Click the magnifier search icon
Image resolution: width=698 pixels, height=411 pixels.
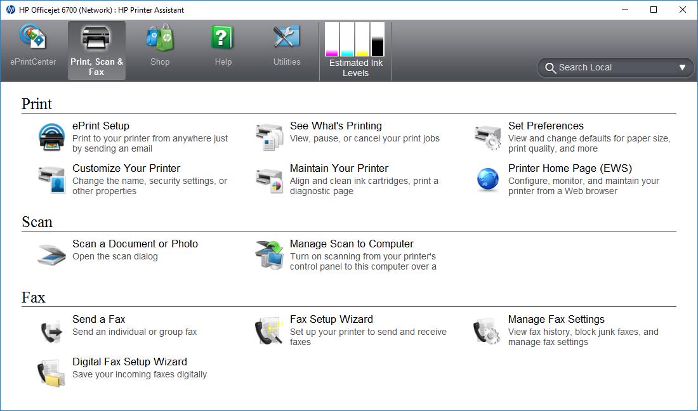click(x=551, y=68)
